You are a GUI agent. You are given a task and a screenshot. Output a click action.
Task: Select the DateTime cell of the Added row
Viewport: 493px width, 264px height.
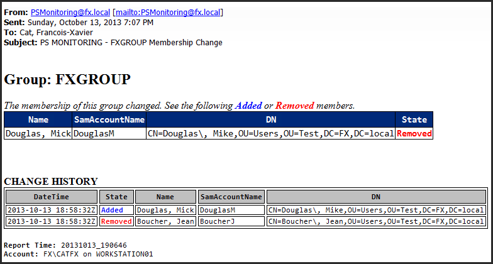click(x=52, y=210)
